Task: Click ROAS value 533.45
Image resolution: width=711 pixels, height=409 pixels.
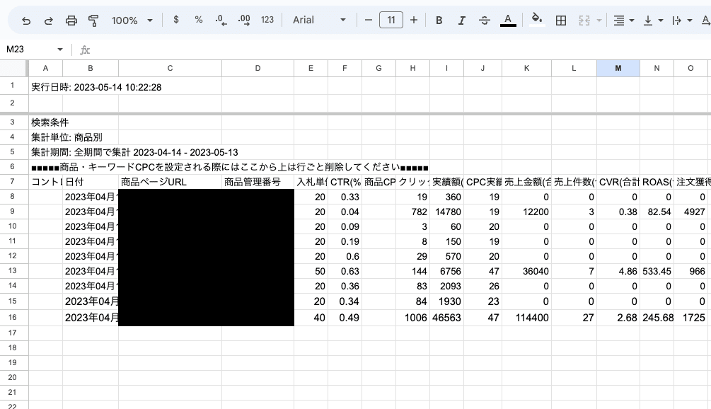Action: (x=657, y=271)
